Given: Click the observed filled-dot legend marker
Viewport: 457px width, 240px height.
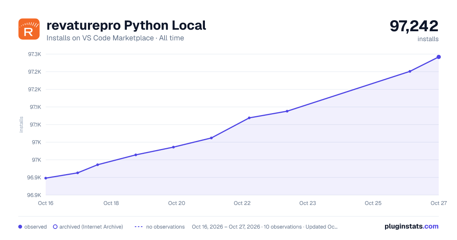Looking at the screenshot, I should [x=20, y=227].
